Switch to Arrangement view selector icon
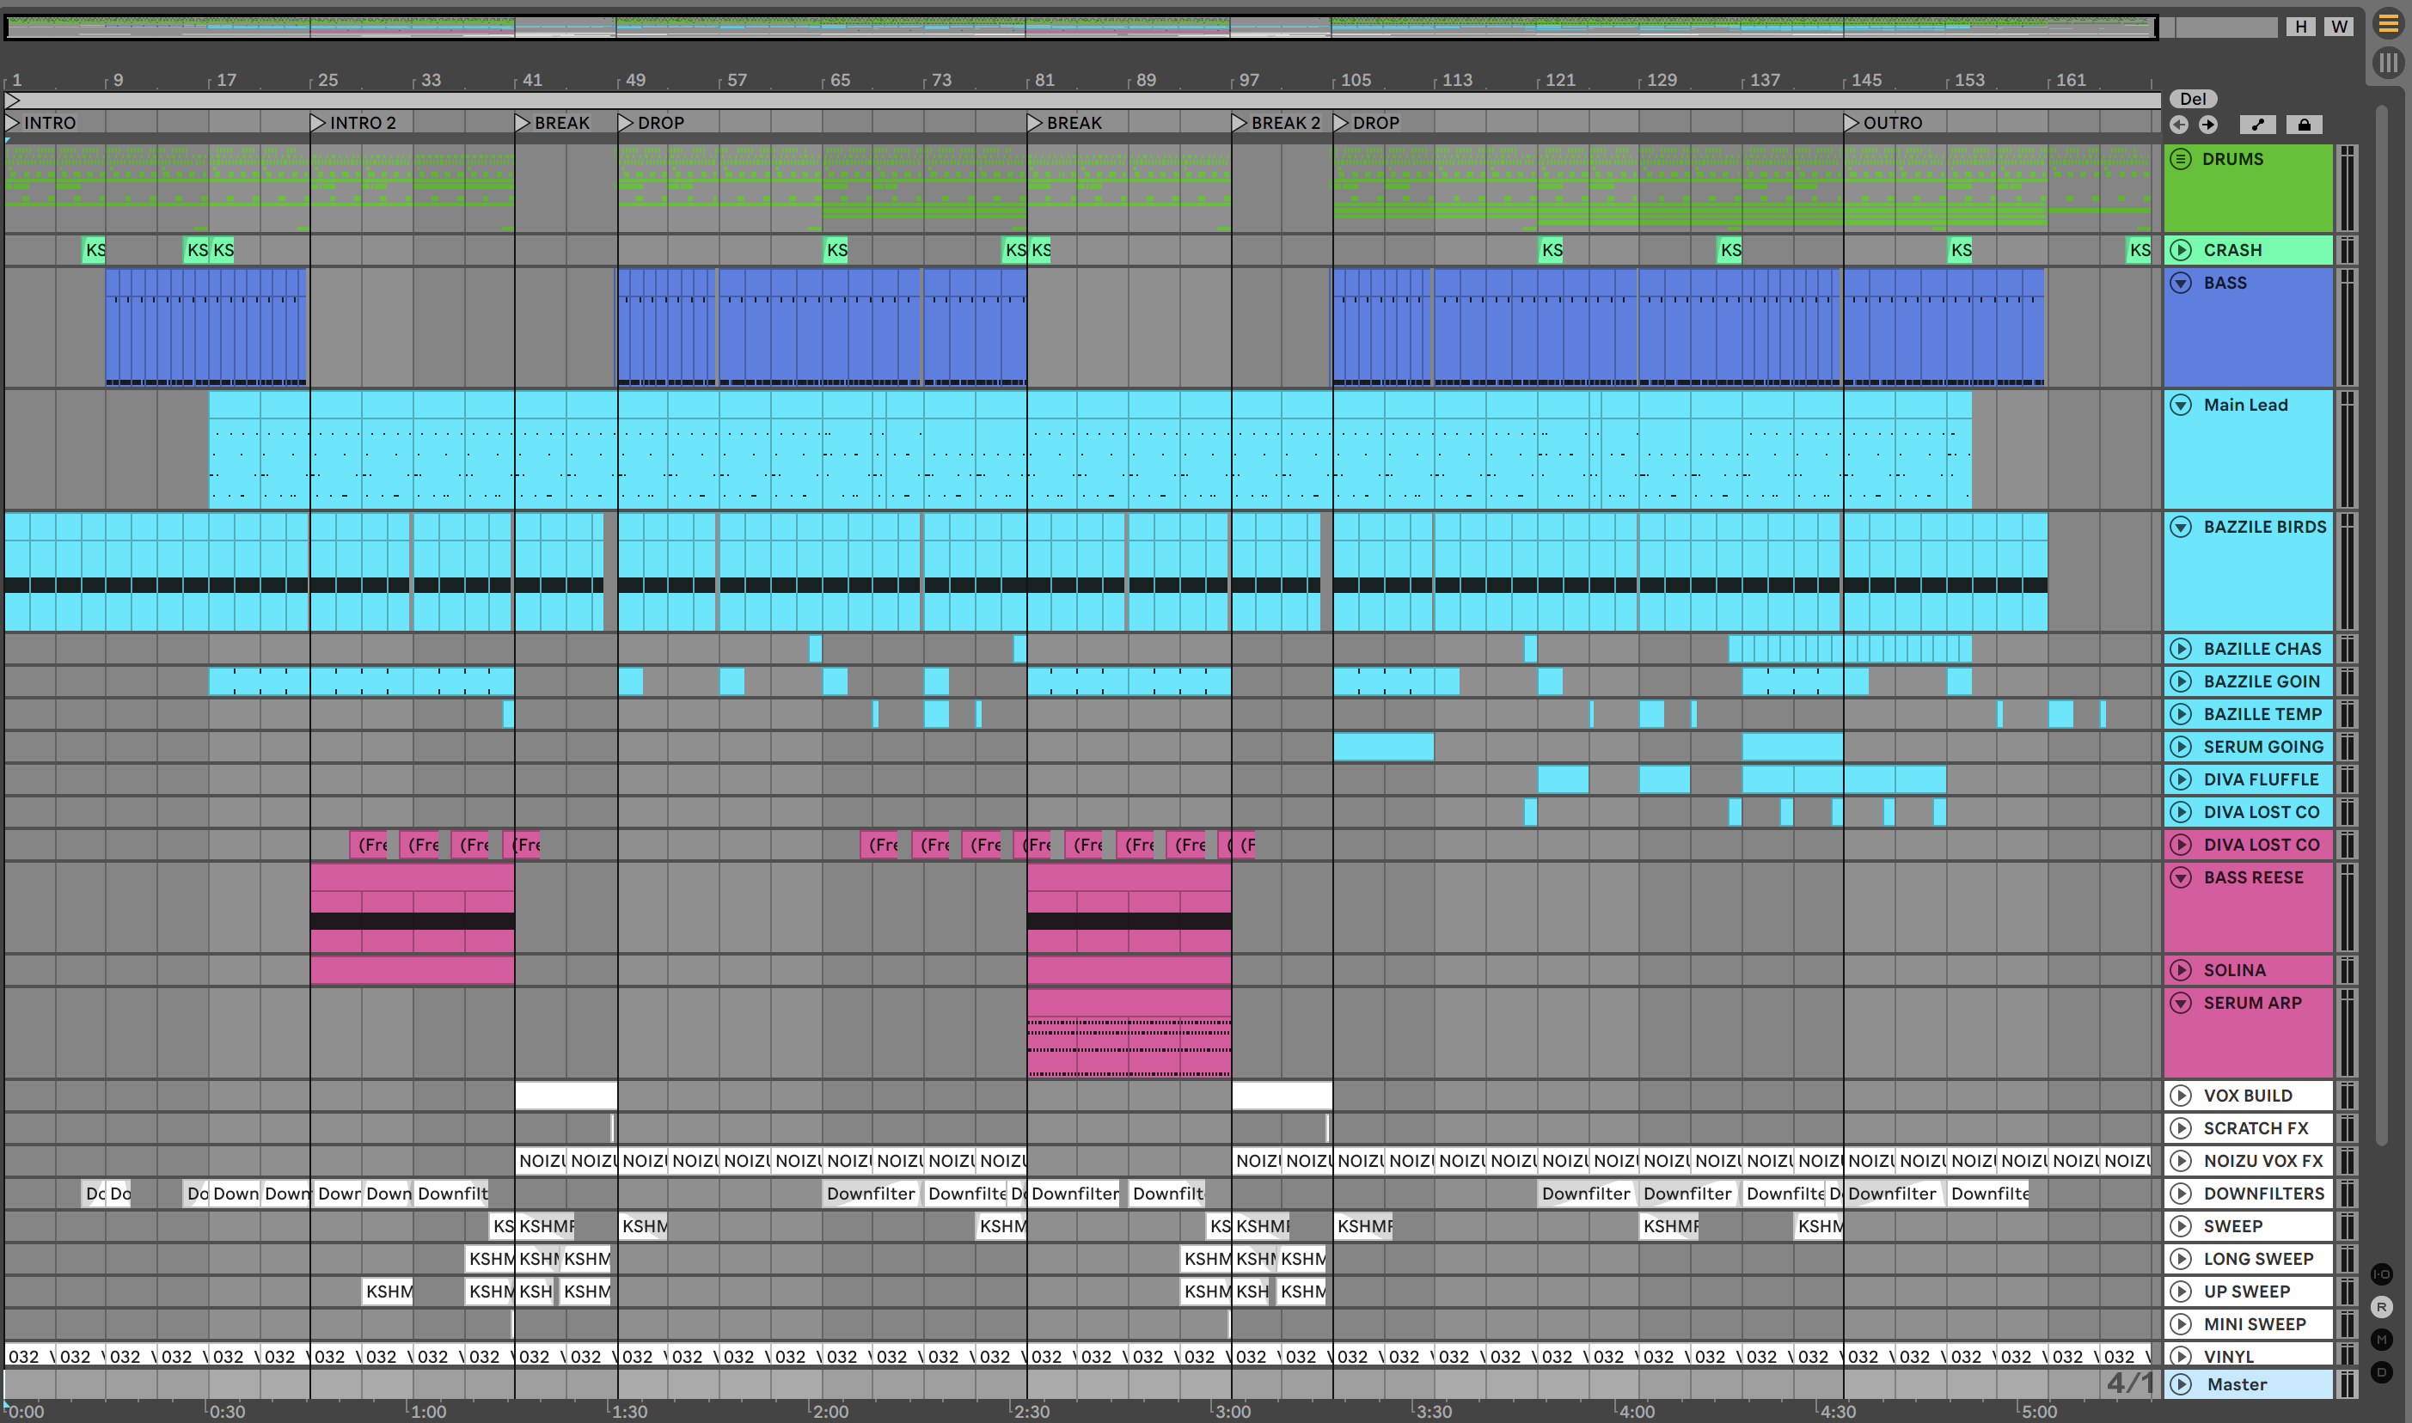 (2388, 25)
